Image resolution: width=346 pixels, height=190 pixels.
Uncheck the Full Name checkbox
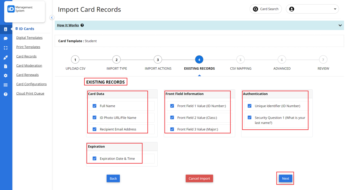[x=94, y=106]
